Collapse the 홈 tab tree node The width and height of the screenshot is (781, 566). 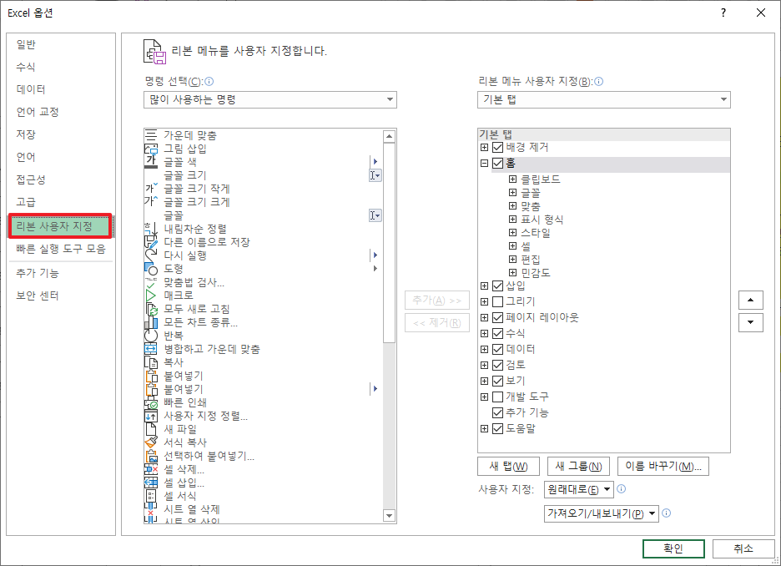point(484,163)
